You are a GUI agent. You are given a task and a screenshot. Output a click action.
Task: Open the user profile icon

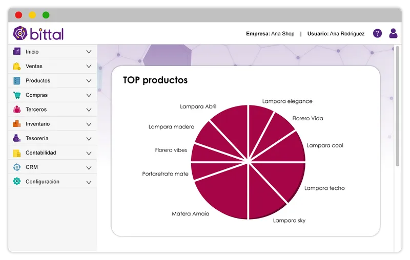393,33
